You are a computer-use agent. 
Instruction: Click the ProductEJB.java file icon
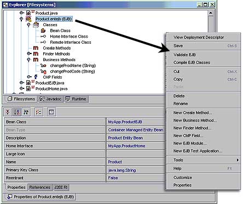coord(28,83)
